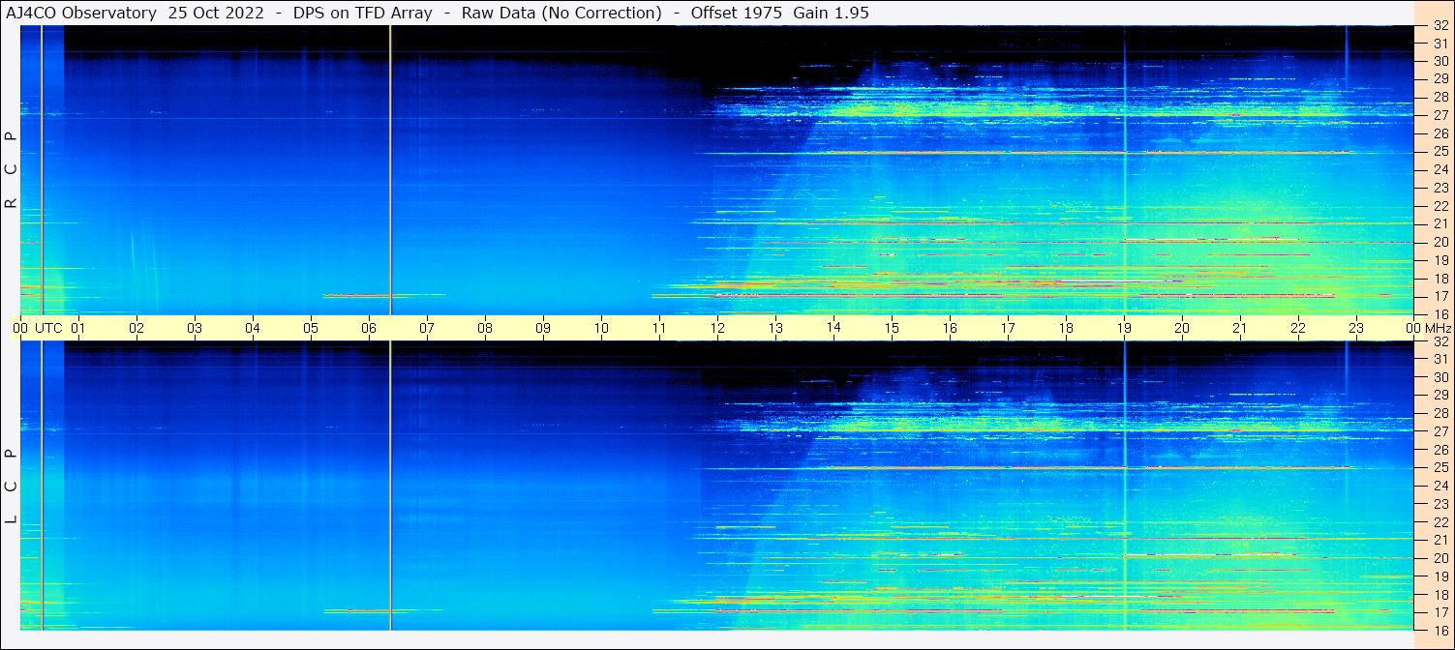Click the 03 hour tick label
The image size is (1455, 650).
(x=195, y=328)
